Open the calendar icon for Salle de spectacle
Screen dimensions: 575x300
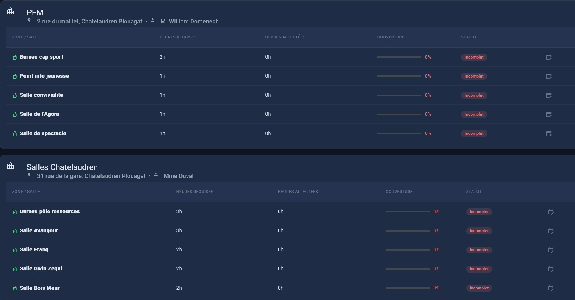click(549, 133)
